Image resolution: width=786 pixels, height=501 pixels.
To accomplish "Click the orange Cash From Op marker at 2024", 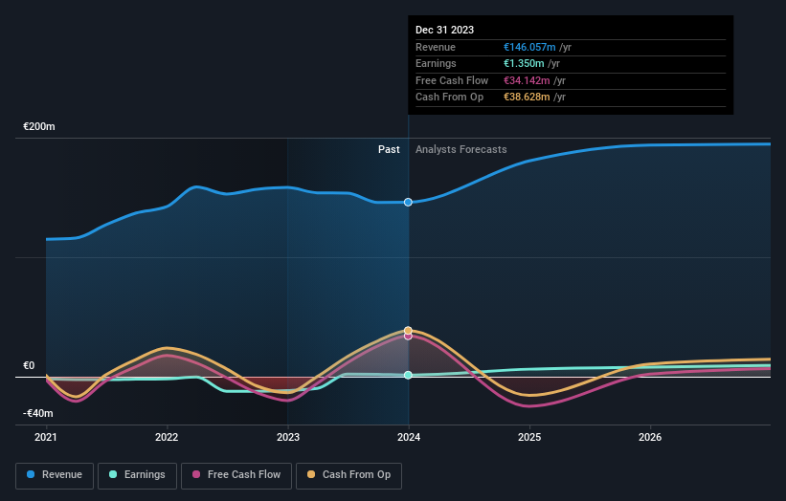I will click(x=408, y=330).
